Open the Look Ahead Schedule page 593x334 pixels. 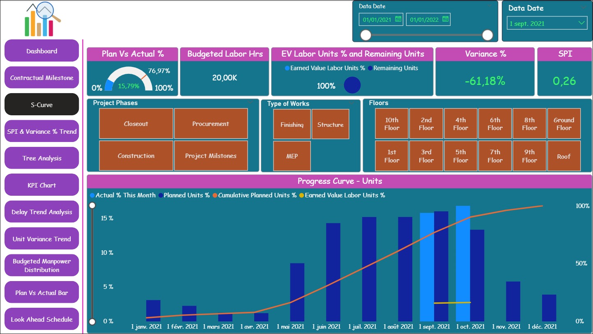(x=41, y=319)
